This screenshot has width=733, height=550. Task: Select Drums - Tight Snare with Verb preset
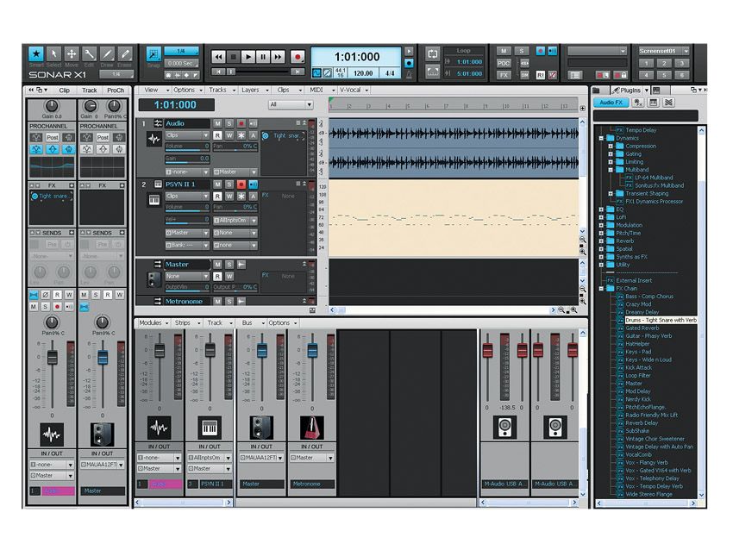click(661, 320)
